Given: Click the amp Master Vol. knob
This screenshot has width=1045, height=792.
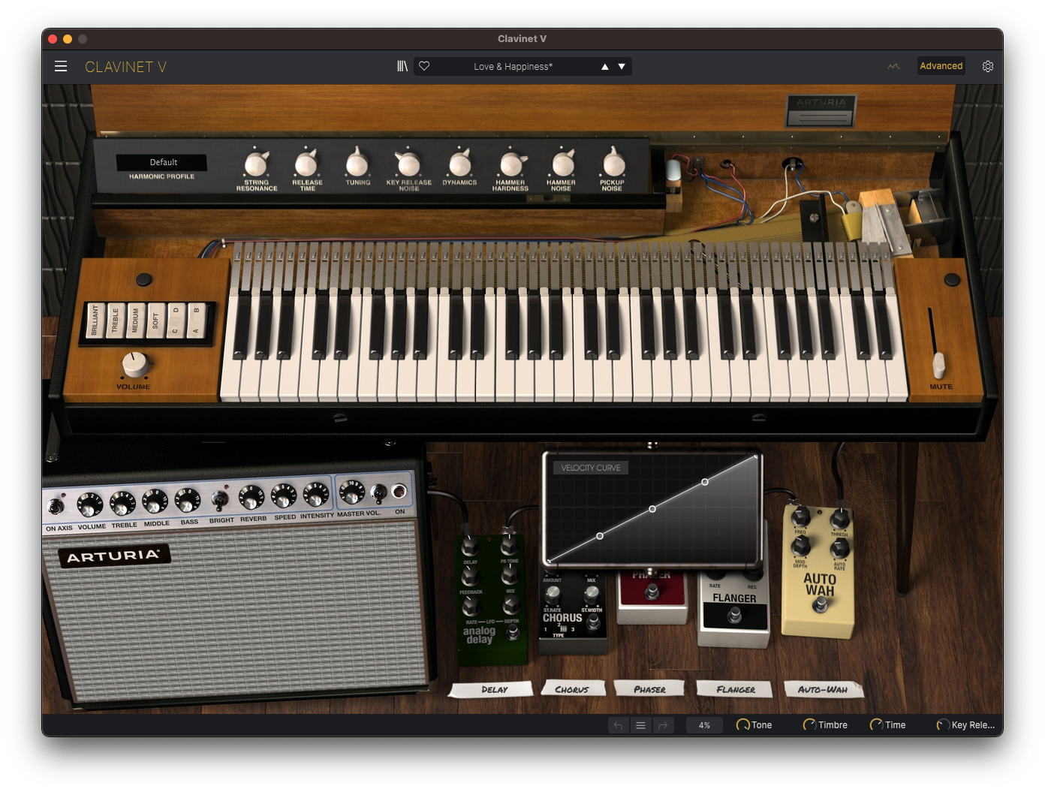Looking at the screenshot, I should pyautogui.click(x=351, y=493).
